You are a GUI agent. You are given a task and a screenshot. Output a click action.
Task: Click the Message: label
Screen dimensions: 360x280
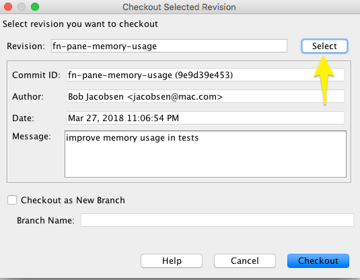coord(32,136)
